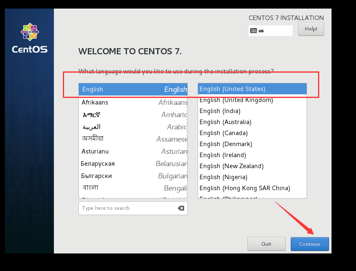Choose English (Nigeria) locale
Image resolution: width=356 pixels, height=271 pixels.
coord(252,177)
